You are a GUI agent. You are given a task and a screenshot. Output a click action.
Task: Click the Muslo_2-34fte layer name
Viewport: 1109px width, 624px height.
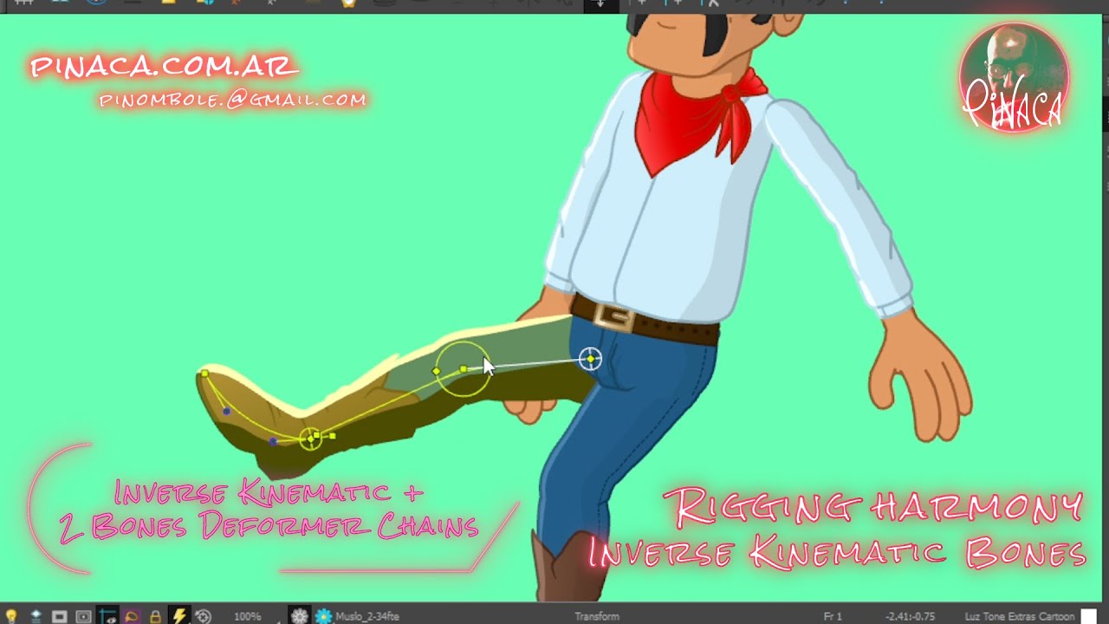(x=366, y=616)
